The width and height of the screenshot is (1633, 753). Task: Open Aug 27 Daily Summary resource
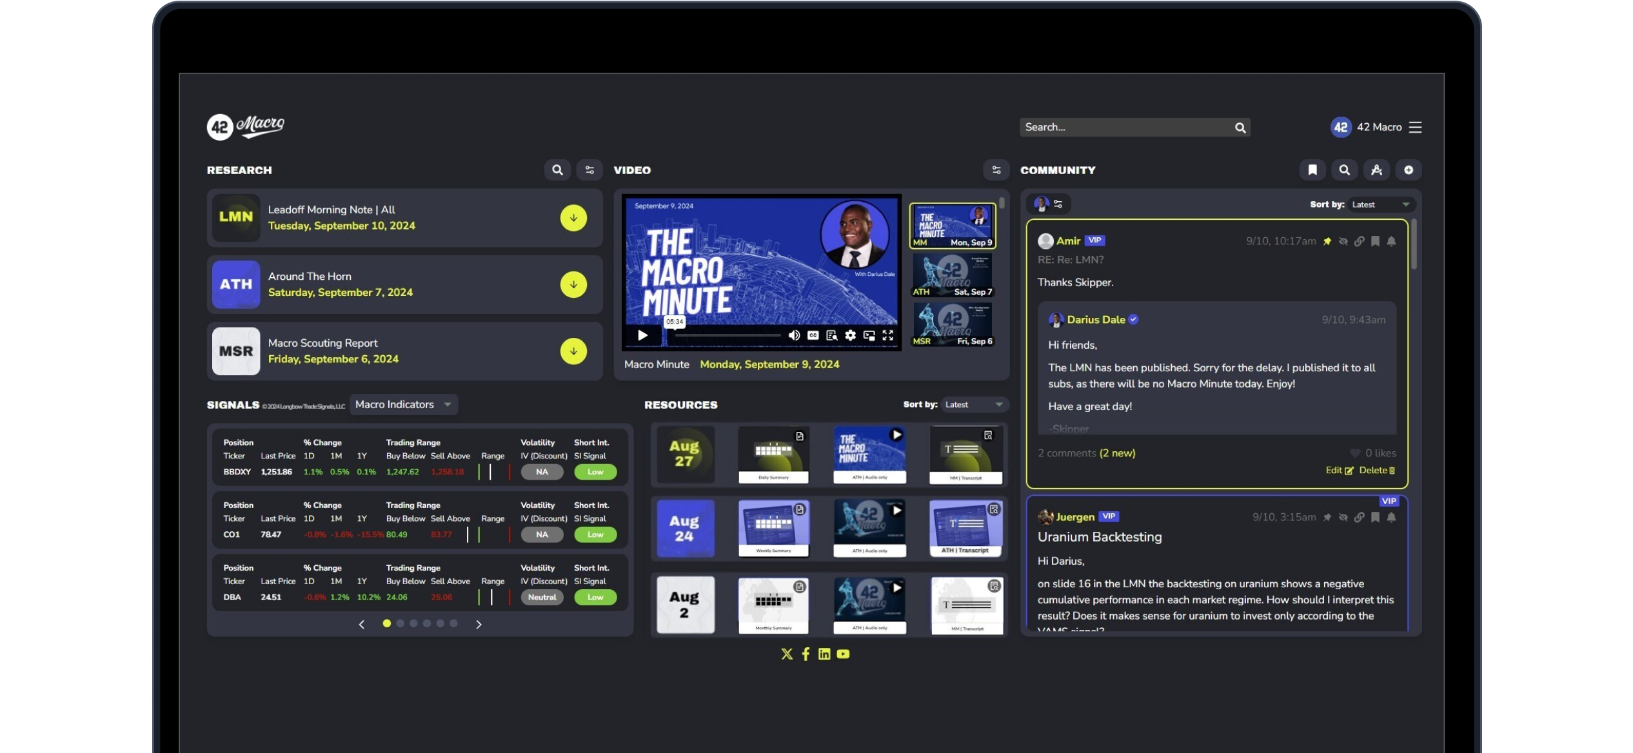[x=773, y=455]
